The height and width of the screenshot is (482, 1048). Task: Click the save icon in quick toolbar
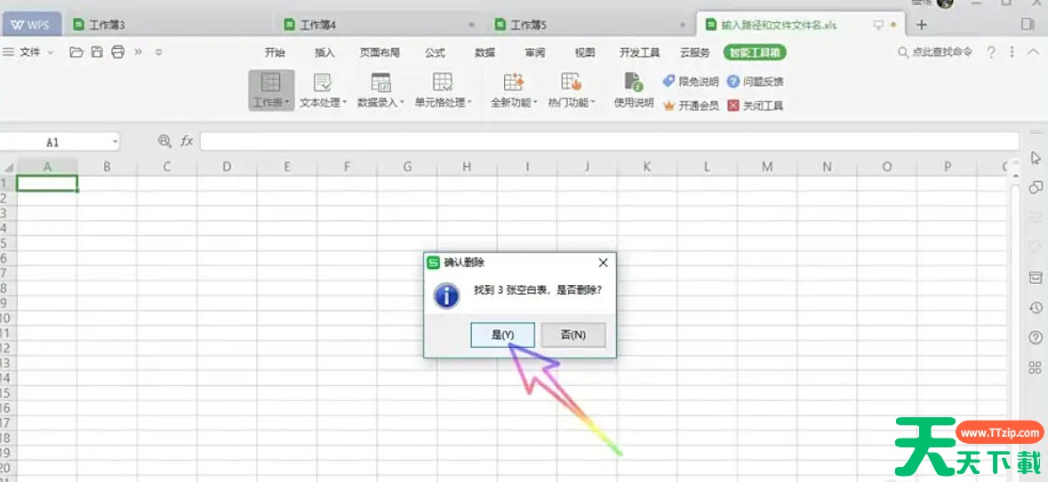pyautogui.click(x=97, y=51)
